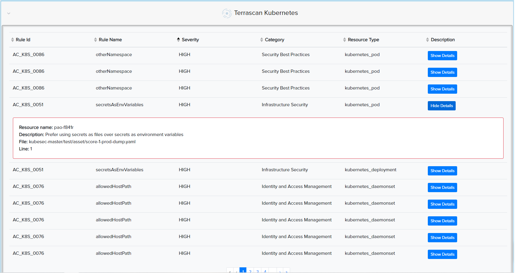This screenshot has width=529, height=273.
Task: Toggle Severity column sort arrow
Action: pyautogui.click(x=178, y=40)
